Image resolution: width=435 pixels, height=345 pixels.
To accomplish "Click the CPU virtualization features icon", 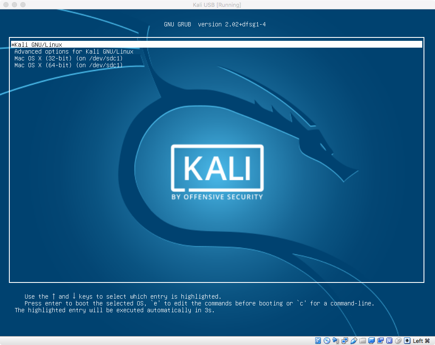I will coord(389,341).
